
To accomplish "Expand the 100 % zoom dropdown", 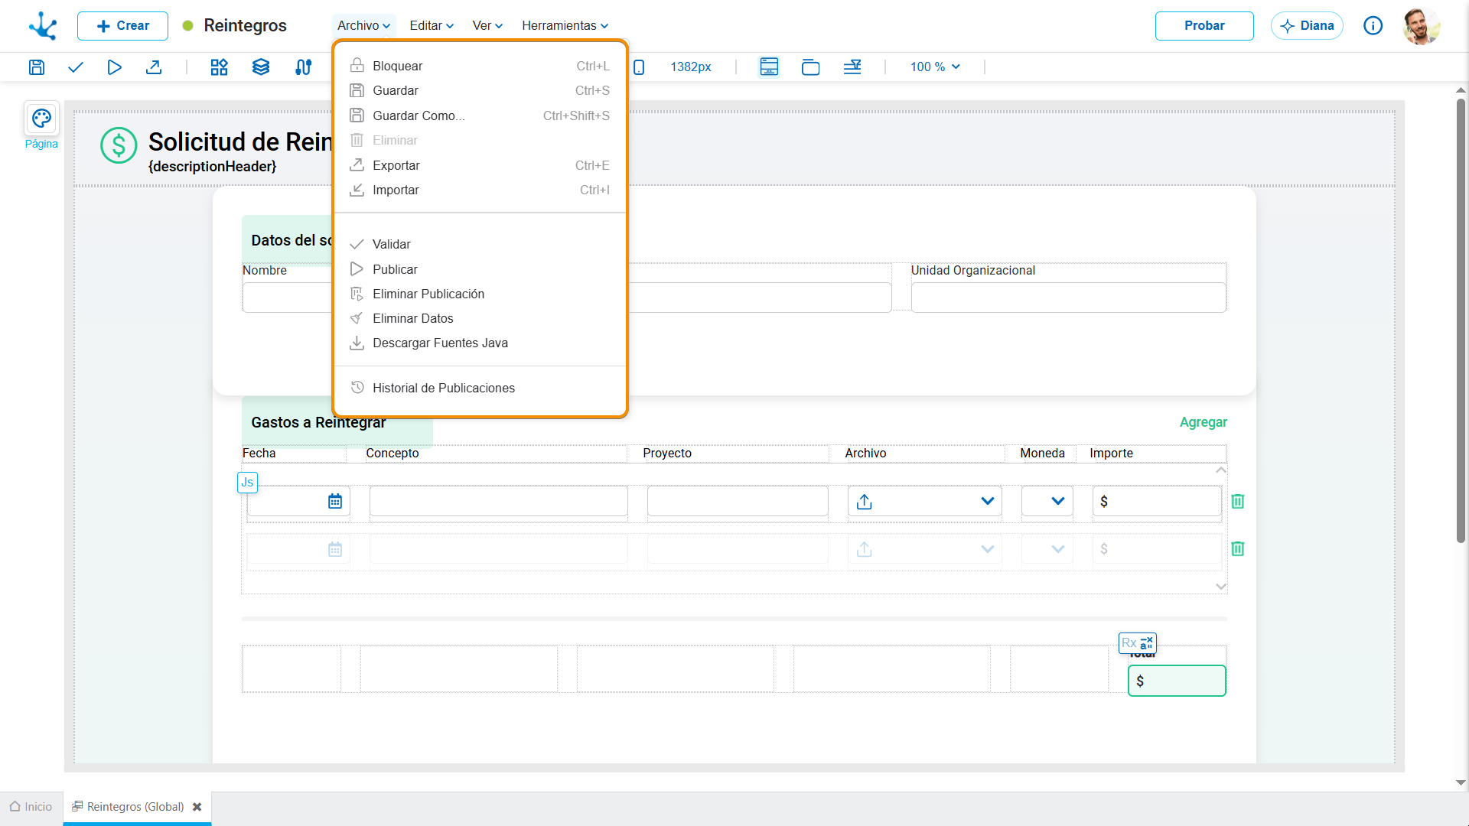I will [x=935, y=67].
